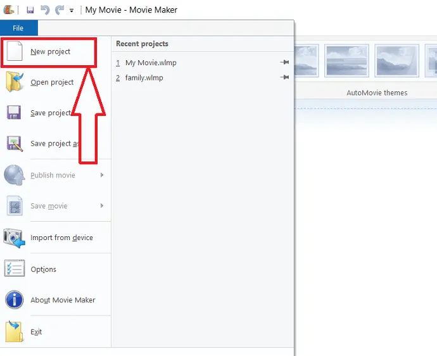
Task: Click the floppy disk icon for Save project
Action: click(14, 112)
